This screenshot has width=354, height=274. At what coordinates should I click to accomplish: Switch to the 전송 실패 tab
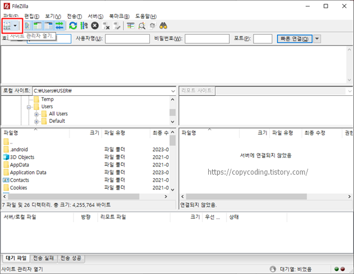pyautogui.click(x=44, y=258)
